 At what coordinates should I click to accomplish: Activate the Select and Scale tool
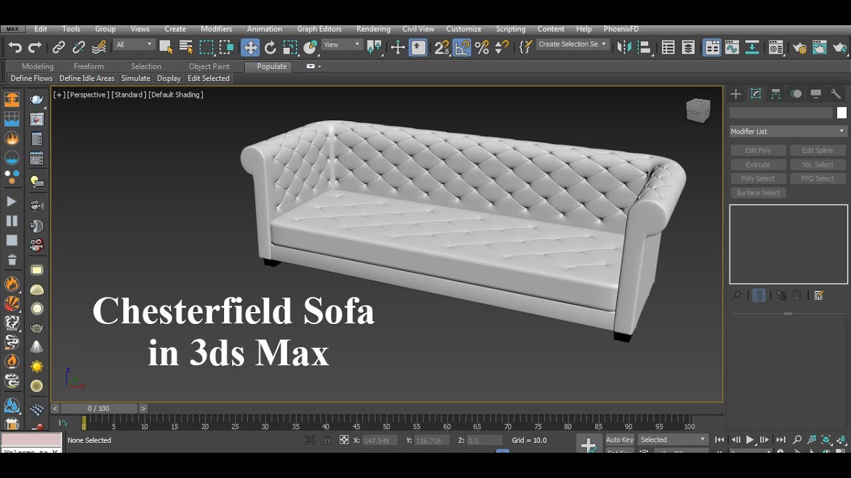click(290, 47)
